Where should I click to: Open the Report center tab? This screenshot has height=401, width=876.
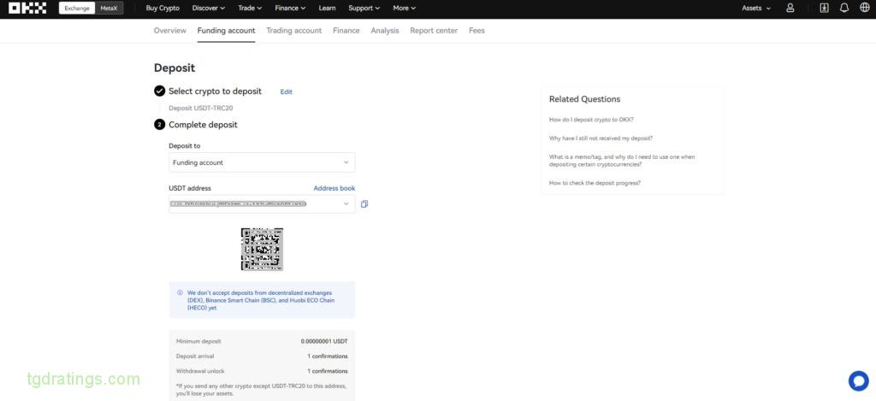pyautogui.click(x=434, y=31)
